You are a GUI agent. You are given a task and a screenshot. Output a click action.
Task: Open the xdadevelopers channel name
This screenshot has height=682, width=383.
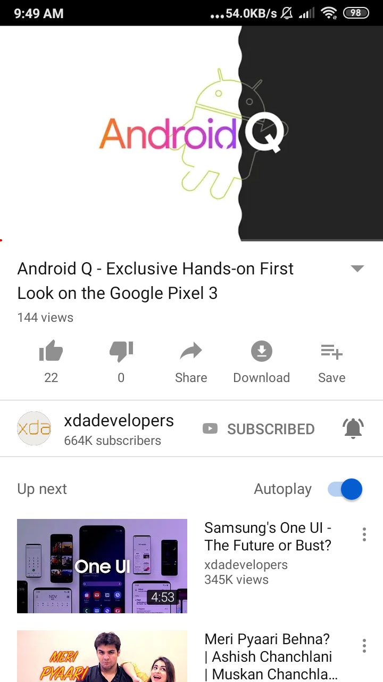119,420
